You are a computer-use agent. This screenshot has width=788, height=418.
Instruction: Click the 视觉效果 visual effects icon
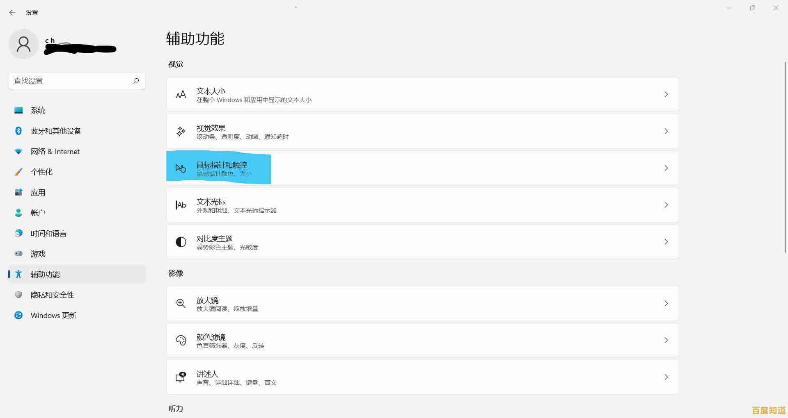pos(181,131)
